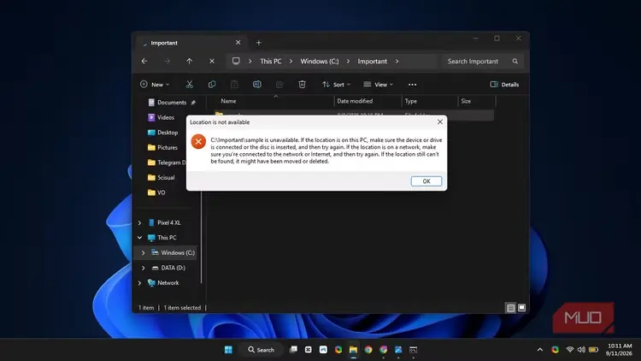Open the clock and date flyout
Image resolution: width=641 pixels, height=361 pixels.
(x=619, y=350)
